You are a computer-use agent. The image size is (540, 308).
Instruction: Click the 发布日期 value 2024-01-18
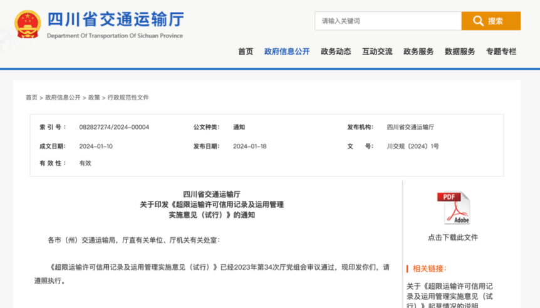pyautogui.click(x=250, y=146)
